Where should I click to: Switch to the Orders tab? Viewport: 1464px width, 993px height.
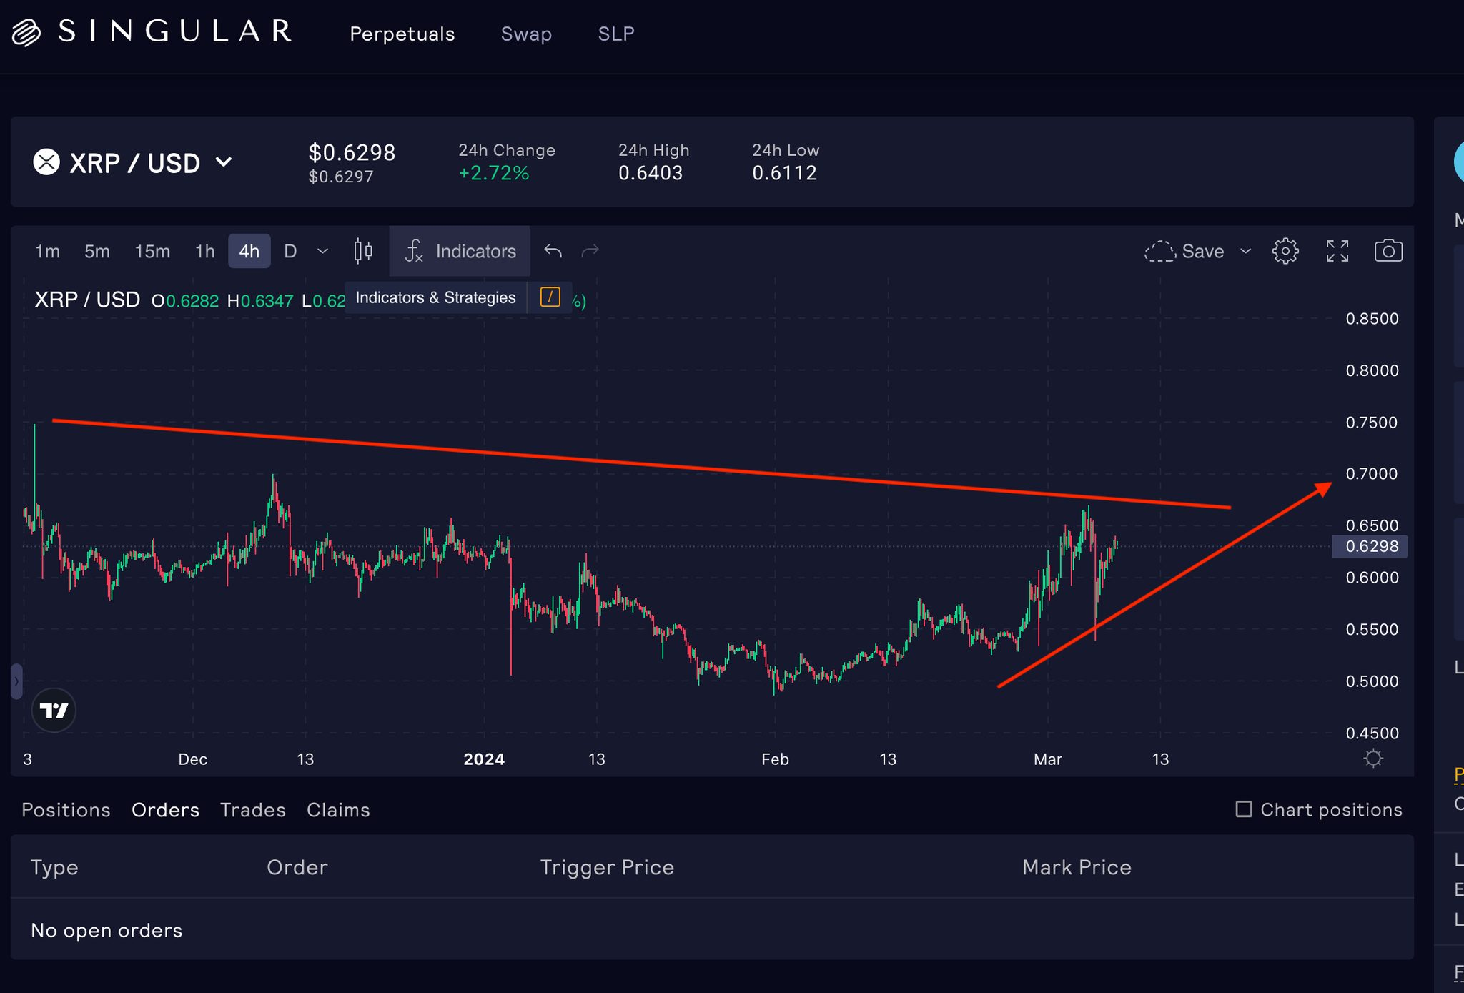point(165,810)
